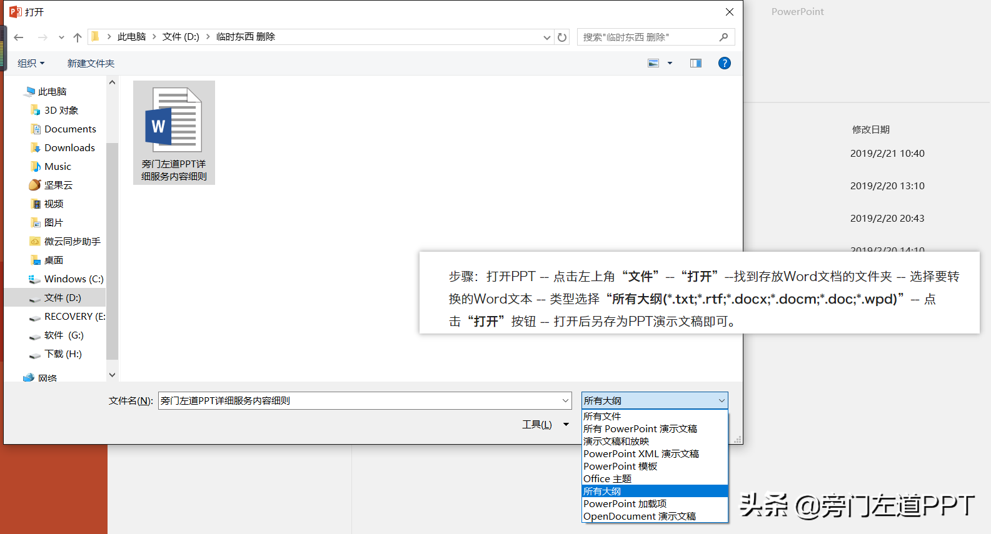The image size is (991, 534).
Task: Choose 所有文件 in the type list
Action: point(655,416)
